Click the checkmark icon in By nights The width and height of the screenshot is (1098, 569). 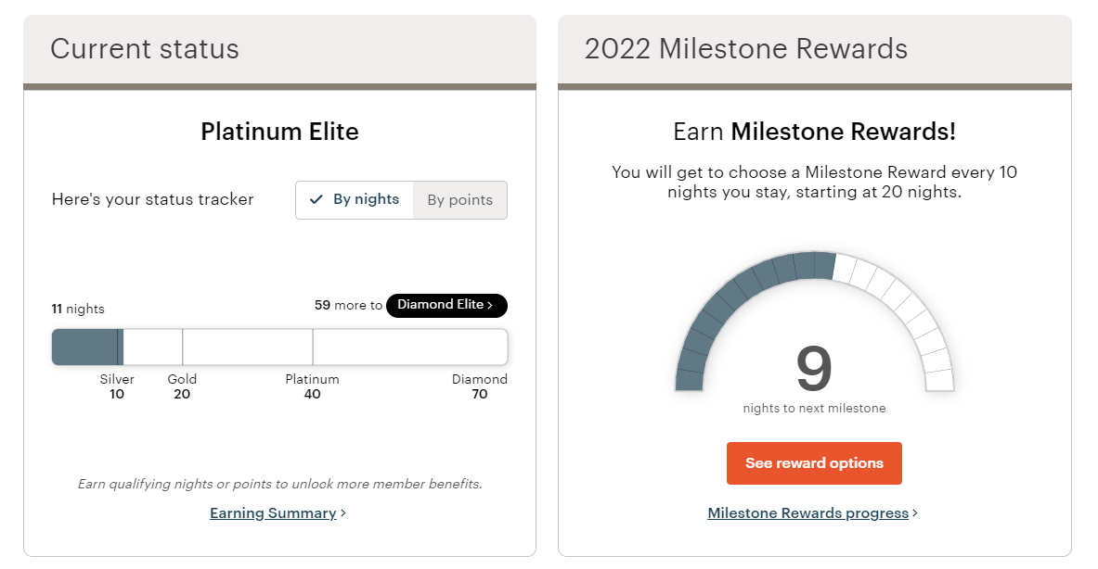316,199
